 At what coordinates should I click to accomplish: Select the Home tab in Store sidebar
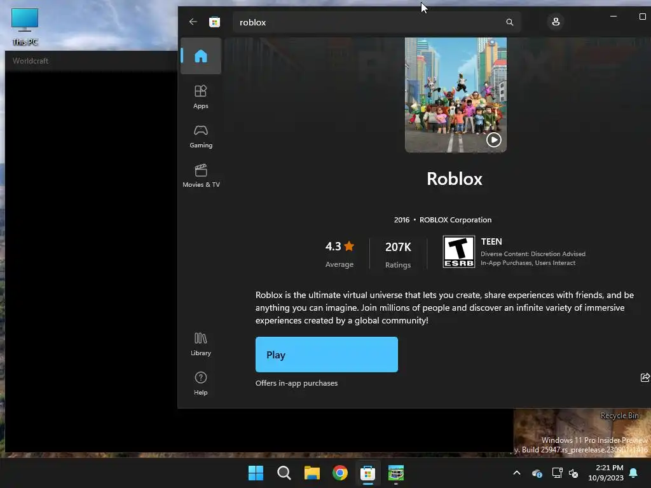tap(201, 56)
